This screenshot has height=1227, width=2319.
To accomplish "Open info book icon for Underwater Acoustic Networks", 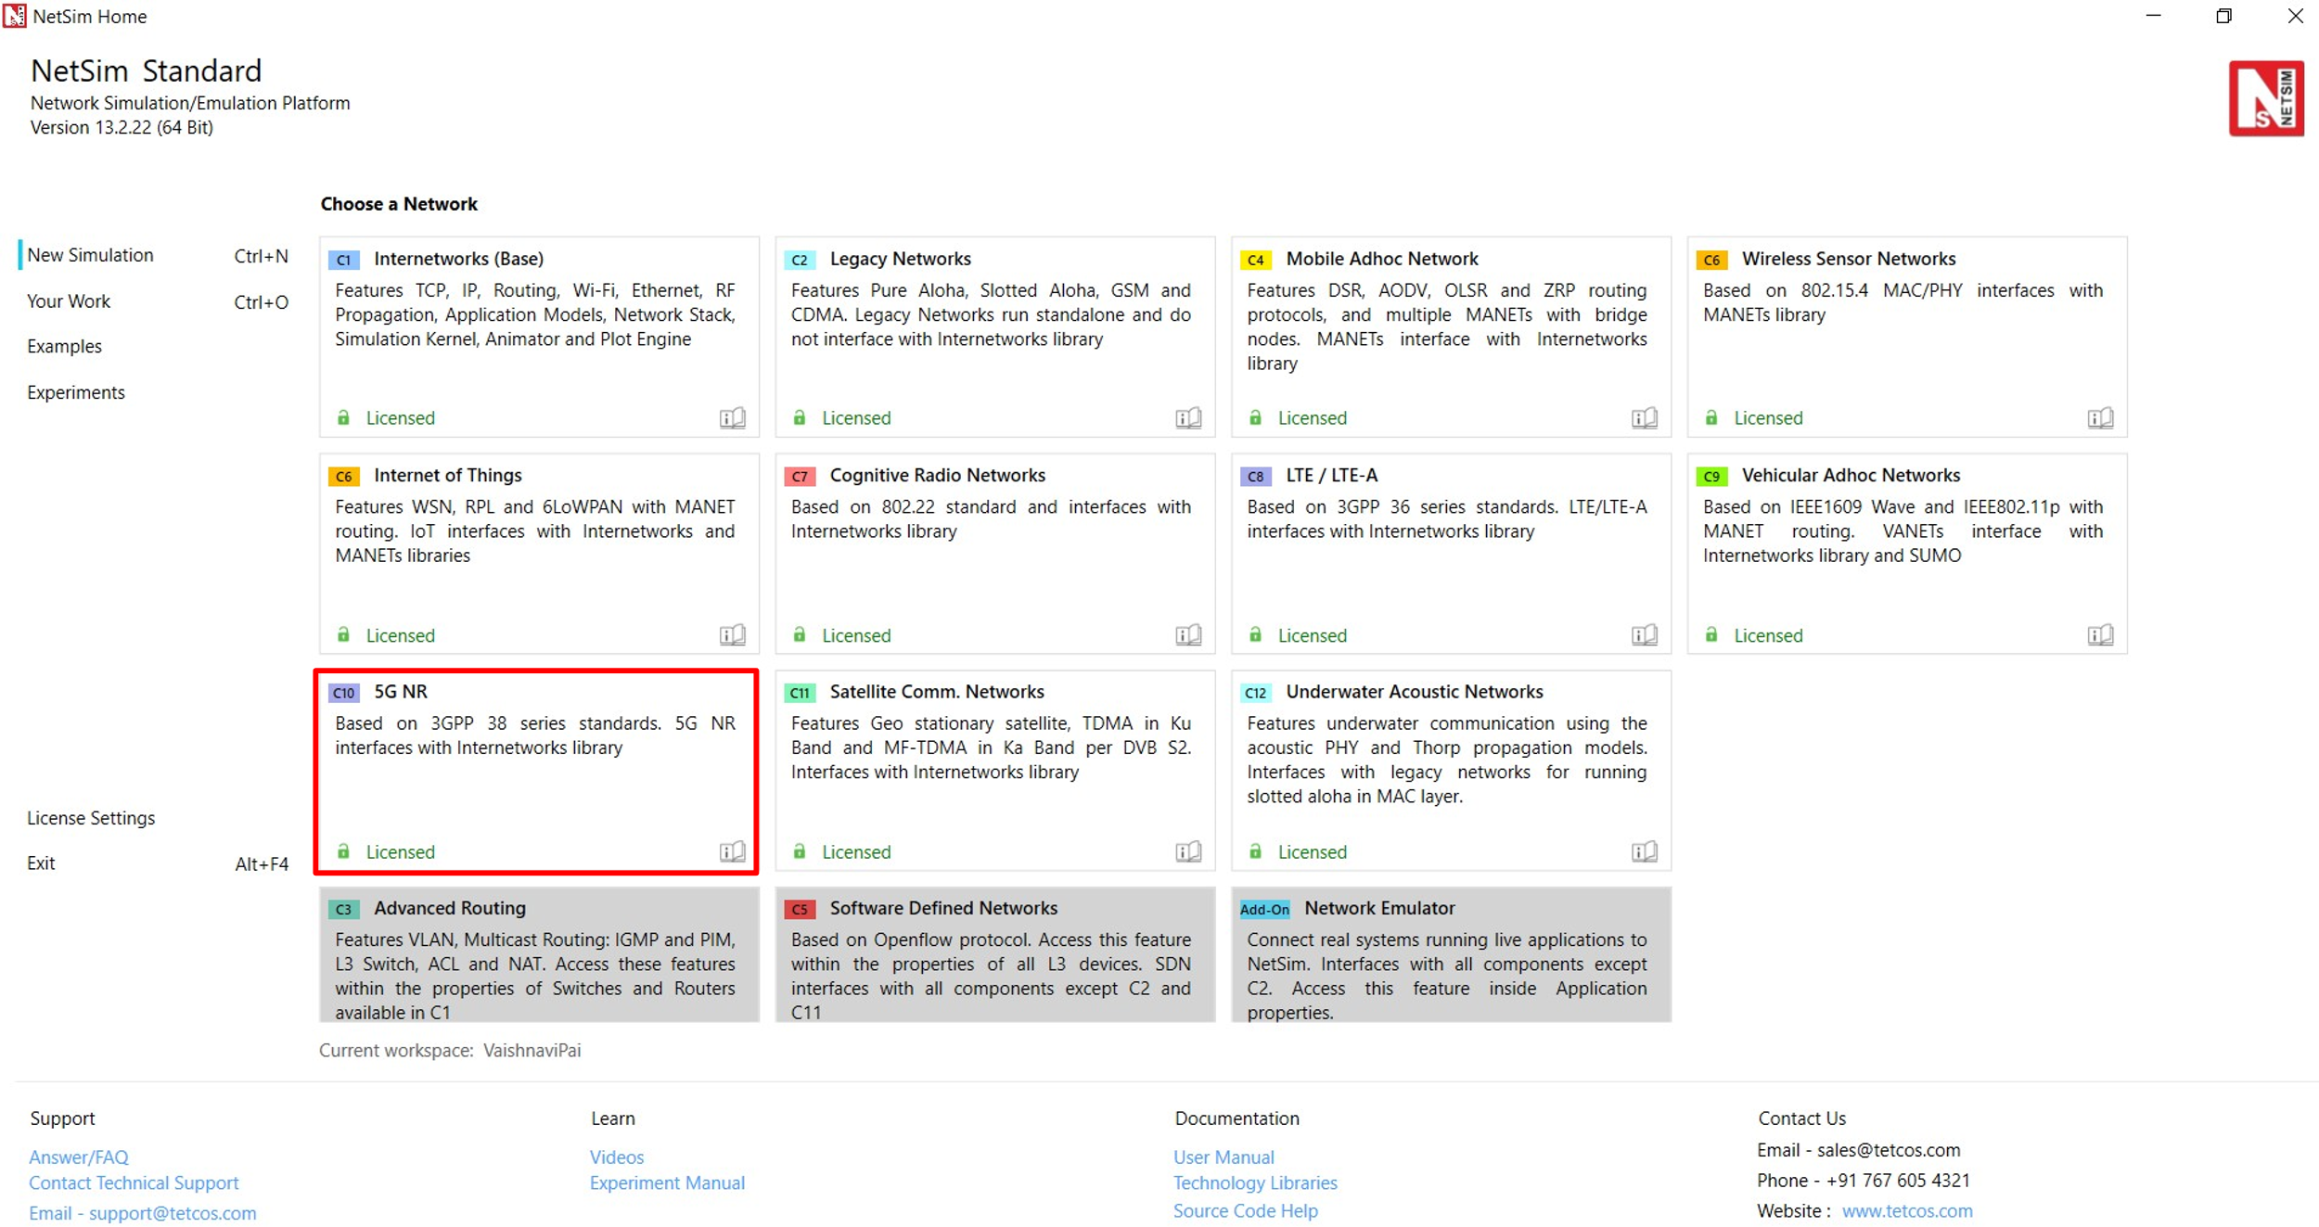I will (x=1645, y=851).
